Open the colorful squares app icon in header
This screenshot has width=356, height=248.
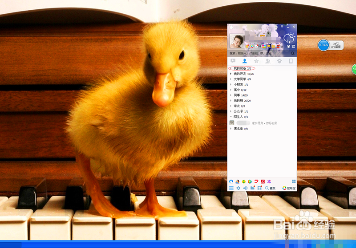pyautogui.click(x=264, y=46)
